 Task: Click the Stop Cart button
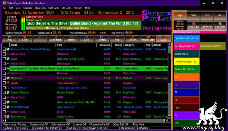click(193, 25)
